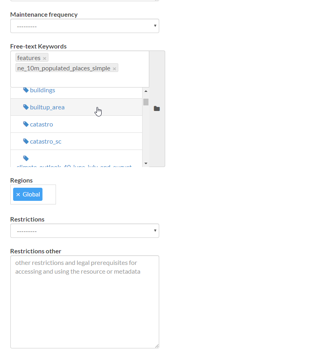Remove the "ne_10m_populated_places_simple" keyword tag

114,68
